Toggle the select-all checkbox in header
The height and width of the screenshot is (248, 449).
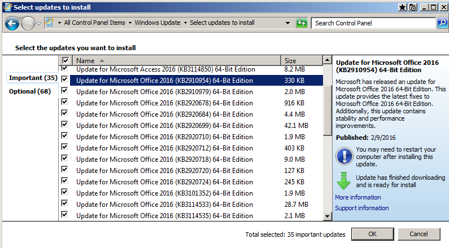pyautogui.click(x=66, y=60)
